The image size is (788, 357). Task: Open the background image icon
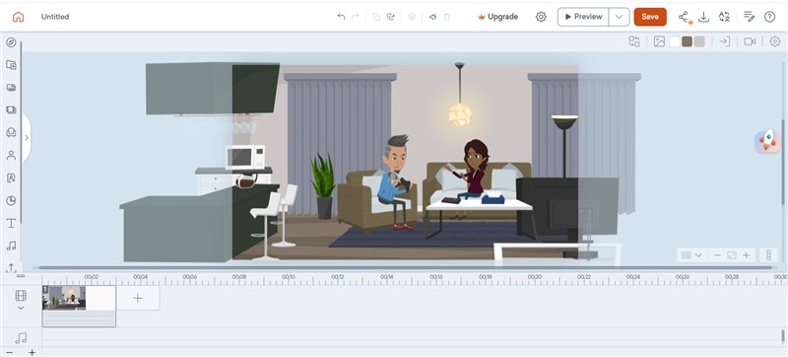point(659,41)
